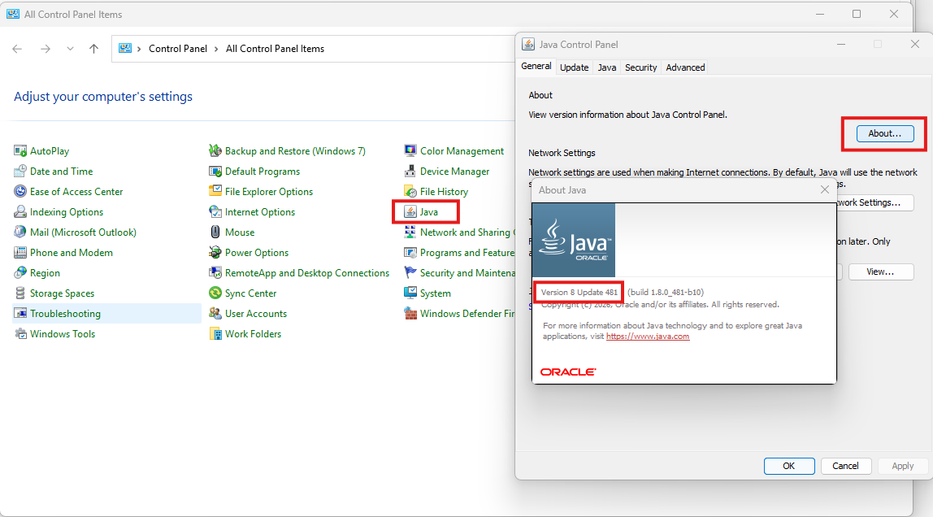933x517 pixels.
Task: Switch to the Security tab
Action: point(641,67)
